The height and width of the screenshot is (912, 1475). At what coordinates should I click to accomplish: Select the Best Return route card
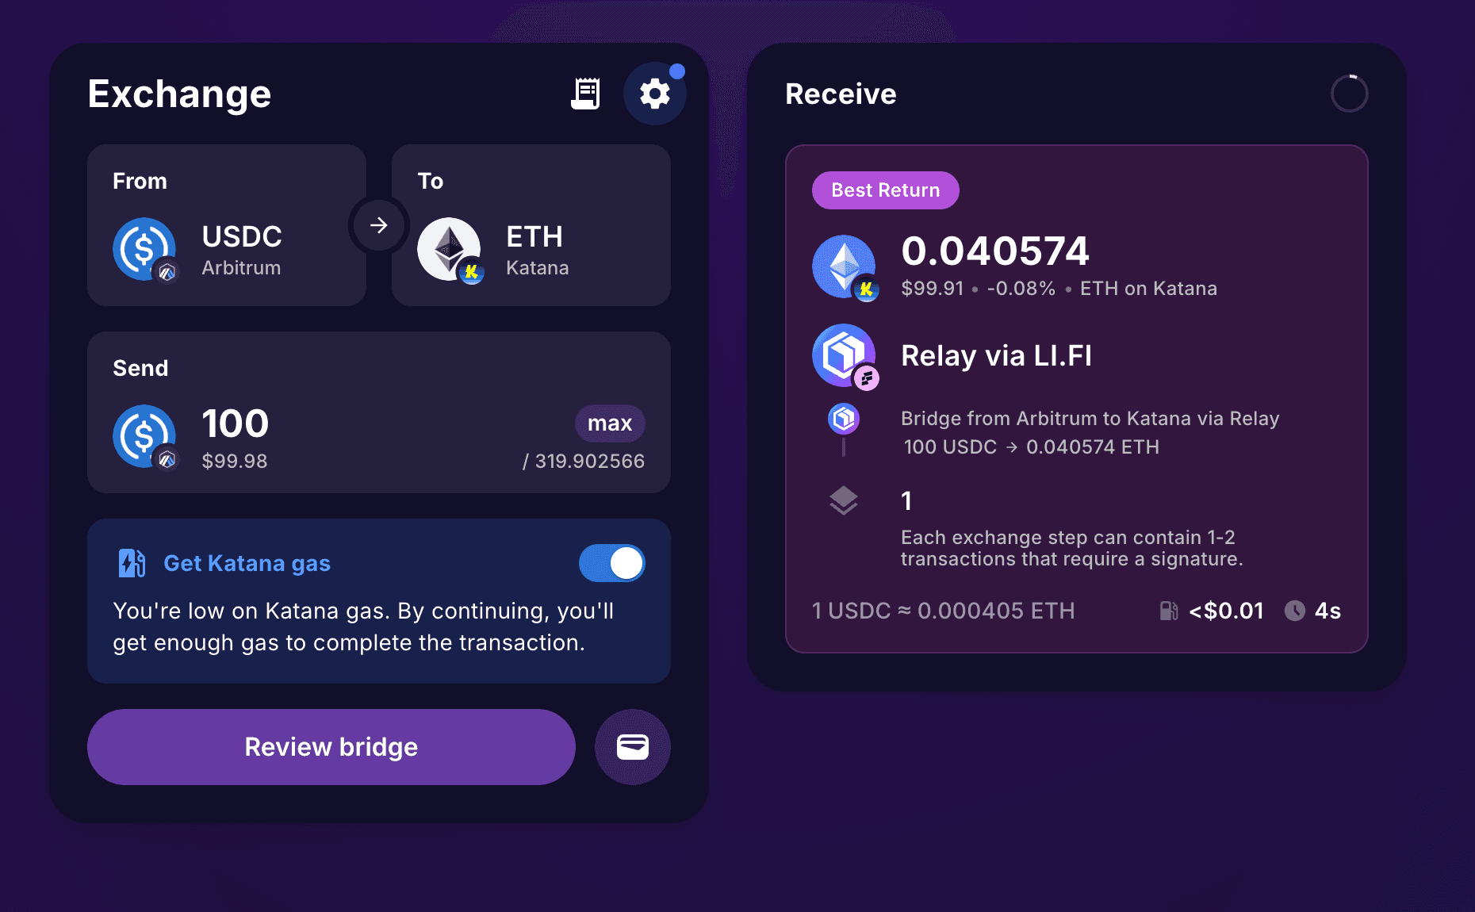pyautogui.click(x=1077, y=399)
